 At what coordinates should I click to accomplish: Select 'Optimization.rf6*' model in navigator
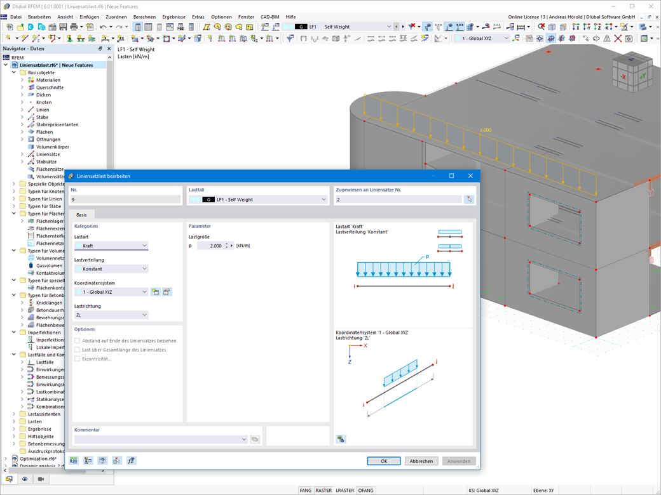[38, 459]
